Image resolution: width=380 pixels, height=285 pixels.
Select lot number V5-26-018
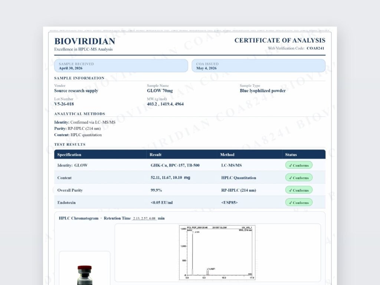click(x=64, y=104)
